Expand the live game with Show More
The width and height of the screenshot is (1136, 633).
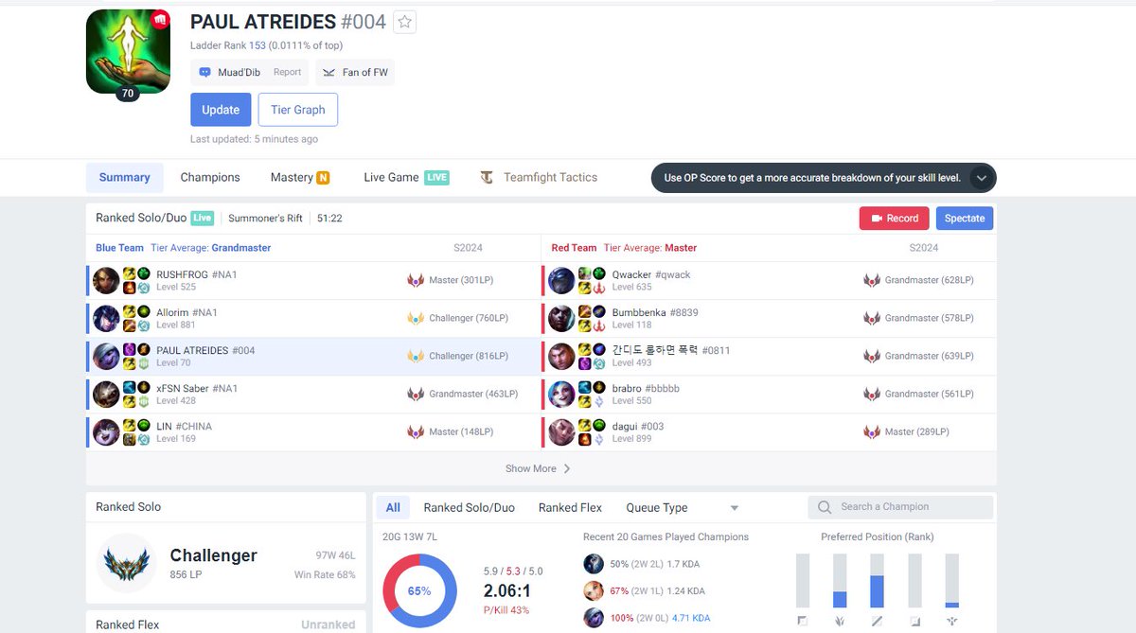(x=538, y=468)
